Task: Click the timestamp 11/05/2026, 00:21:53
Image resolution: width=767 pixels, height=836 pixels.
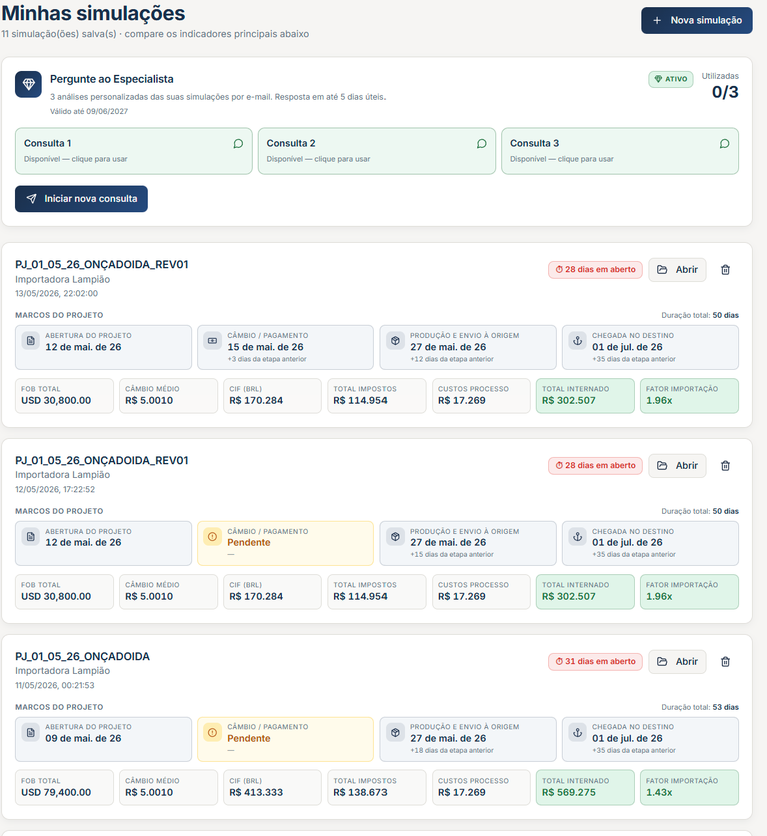Action: (x=55, y=686)
